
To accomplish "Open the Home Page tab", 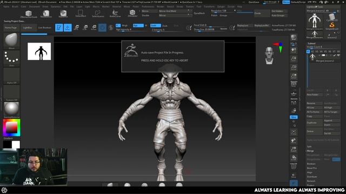I will [x=11, y=27].
